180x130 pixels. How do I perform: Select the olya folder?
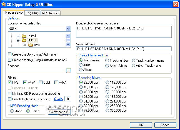[x=37, y=45]
